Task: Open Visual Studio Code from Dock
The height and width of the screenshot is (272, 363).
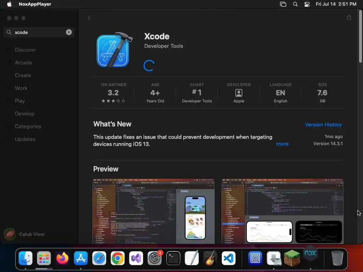Action: 229,258
